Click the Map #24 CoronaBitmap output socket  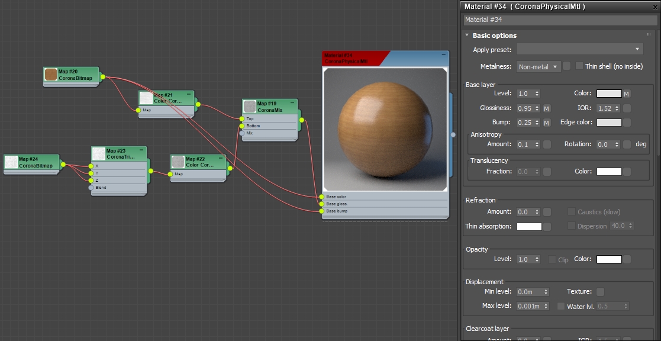[x=63, y=165]
